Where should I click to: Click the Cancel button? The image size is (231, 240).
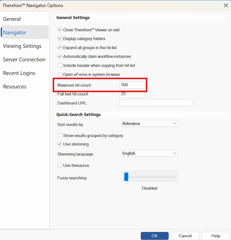click(185, 236)
